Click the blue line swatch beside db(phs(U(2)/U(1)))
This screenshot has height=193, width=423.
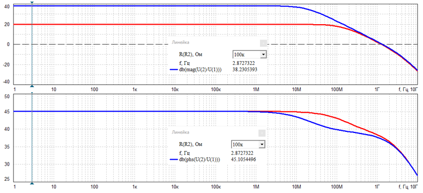pos(174,160)
